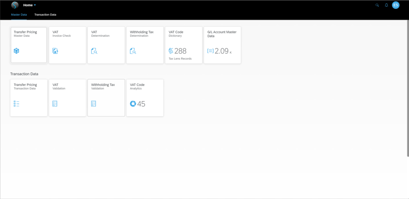The height and width of the screenshot is (199, 409).
Task: Open the search magnifier icon
Action: (377, 5)
